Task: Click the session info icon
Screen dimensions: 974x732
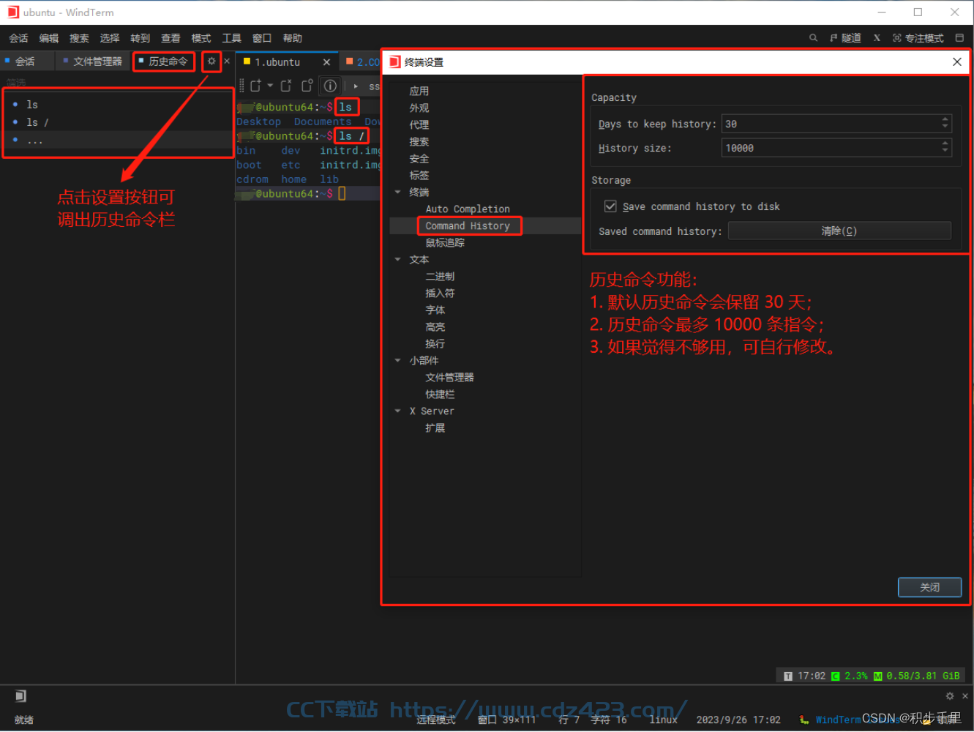Action: 330,86
